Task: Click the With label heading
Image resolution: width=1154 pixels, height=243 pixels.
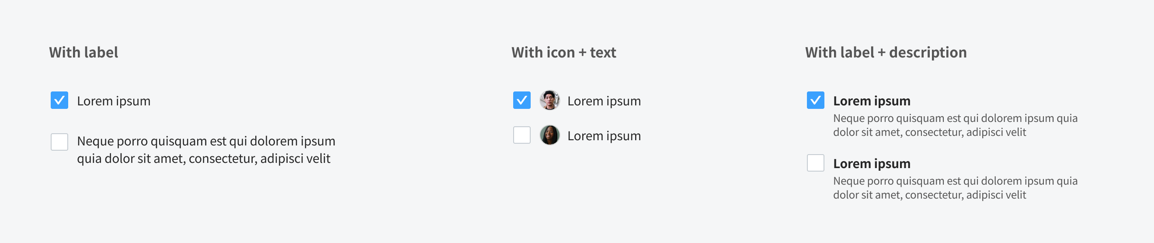Action: tap(84, 53)
